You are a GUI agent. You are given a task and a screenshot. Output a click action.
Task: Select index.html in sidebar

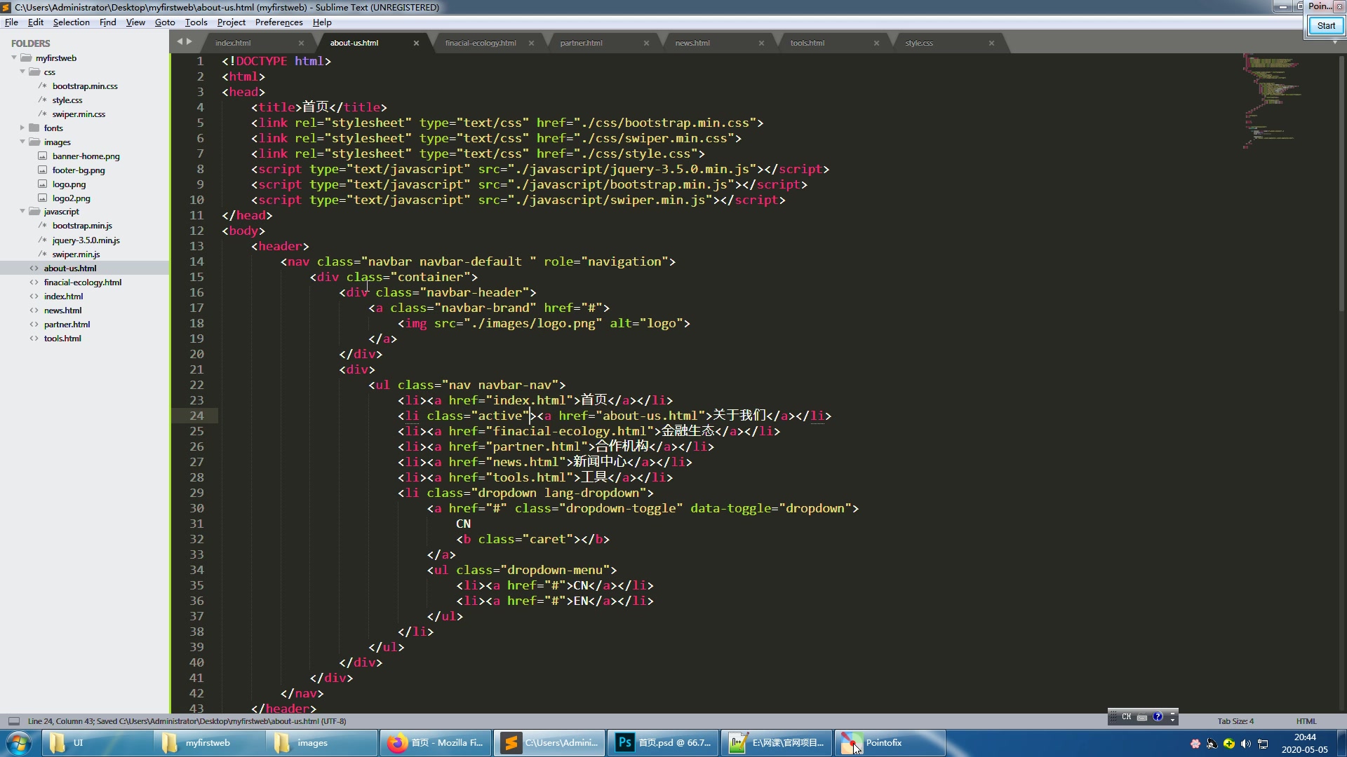(63, 296)
